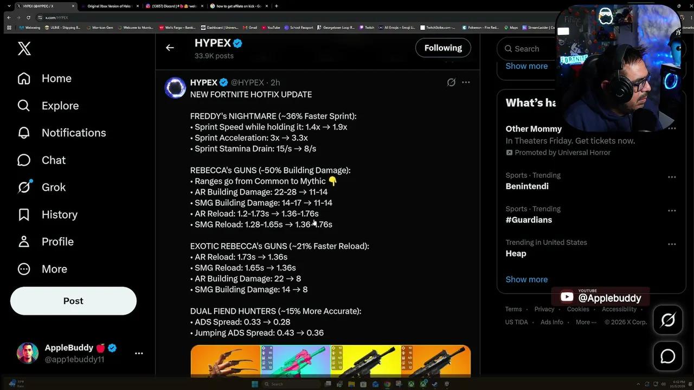This screenshot has height=390, width=694.
Task: Click HYPEX's profile avatar on the post
Action: point(175,87)
